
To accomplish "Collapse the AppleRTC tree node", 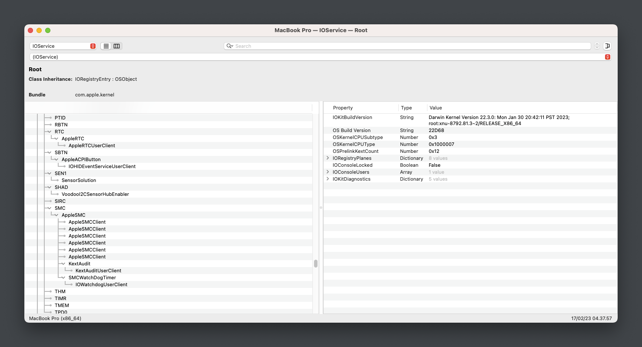I will coord(56,139).
